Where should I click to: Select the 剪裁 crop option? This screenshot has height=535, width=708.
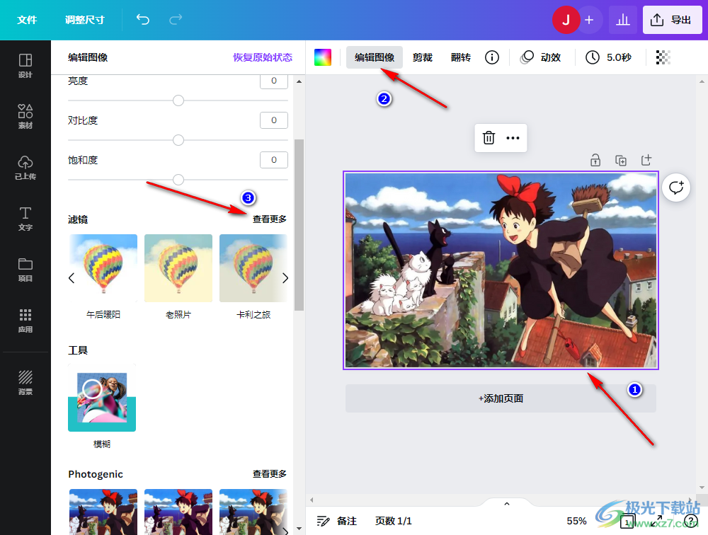[x=423, y=57]
